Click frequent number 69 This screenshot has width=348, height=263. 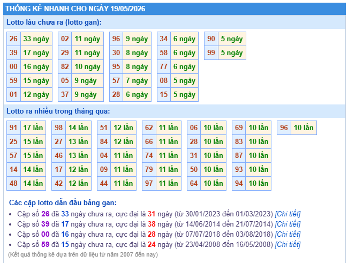[x=239, y=127]
